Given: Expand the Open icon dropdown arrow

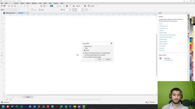Looking at the screenshot, I should pyautogui.click(x=6, y=6).
